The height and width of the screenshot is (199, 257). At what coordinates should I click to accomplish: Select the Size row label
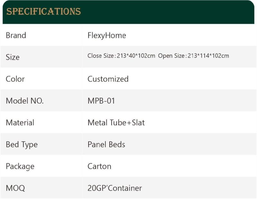[13, 57]
